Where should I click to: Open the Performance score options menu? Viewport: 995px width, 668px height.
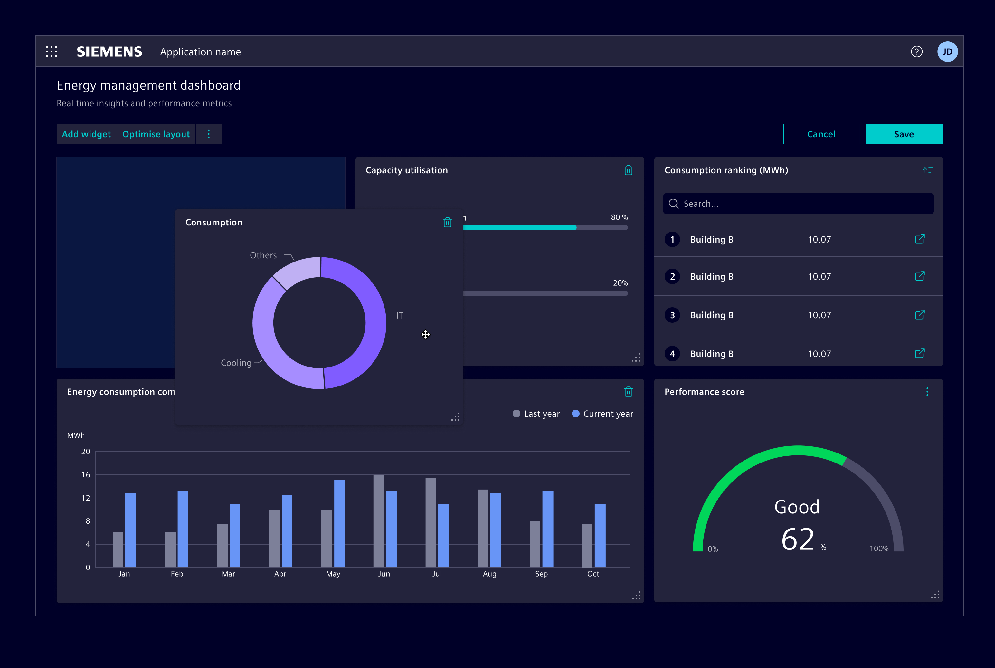927,392
